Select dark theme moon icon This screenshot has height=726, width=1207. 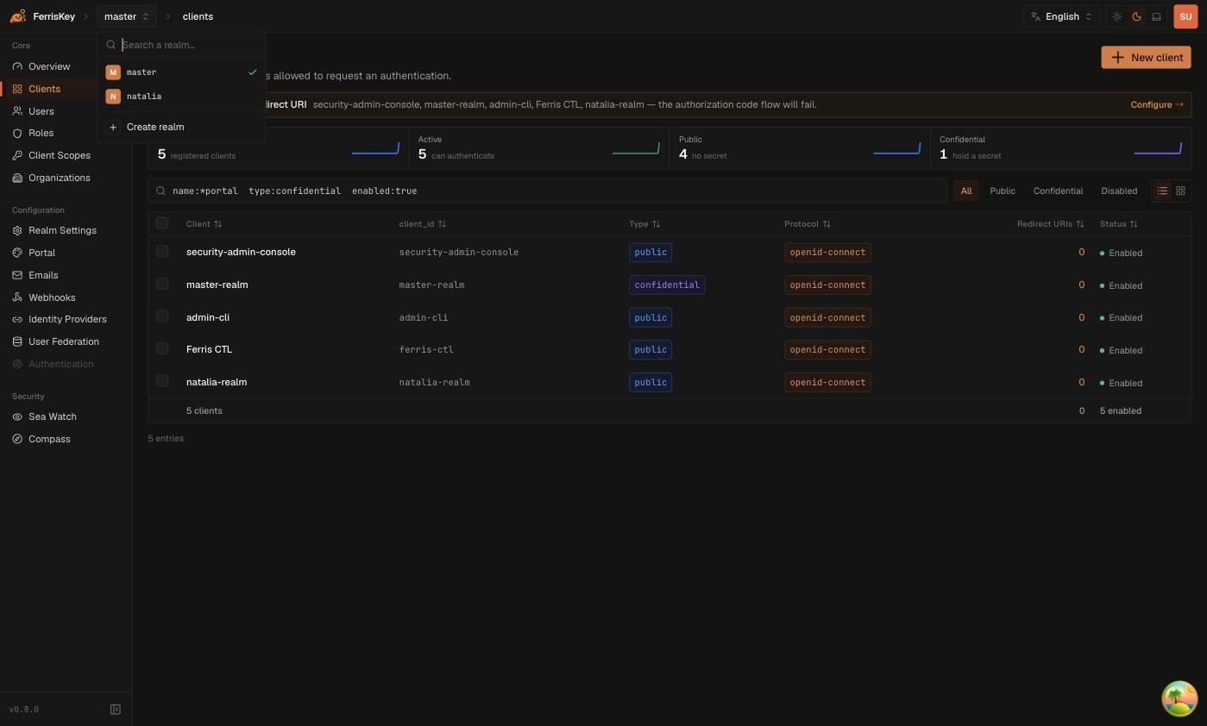1136,16
